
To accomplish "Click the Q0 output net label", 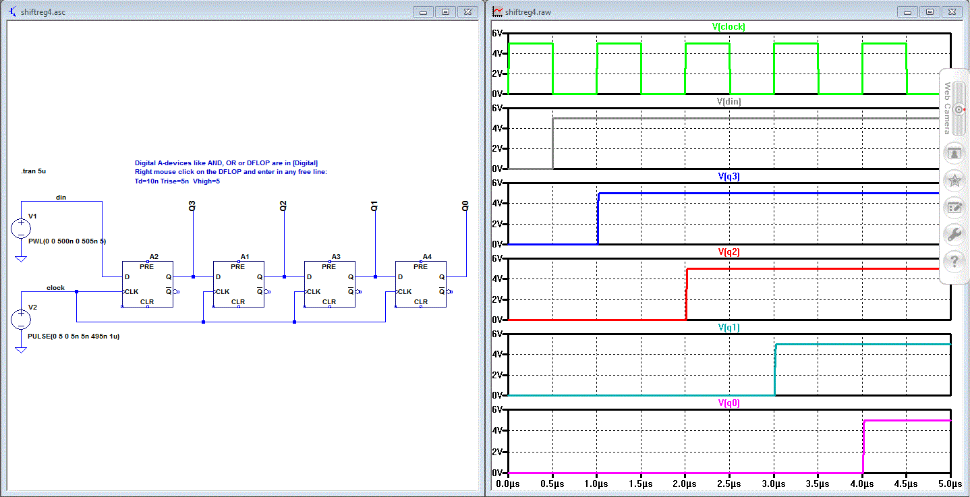I will point(465,206).
